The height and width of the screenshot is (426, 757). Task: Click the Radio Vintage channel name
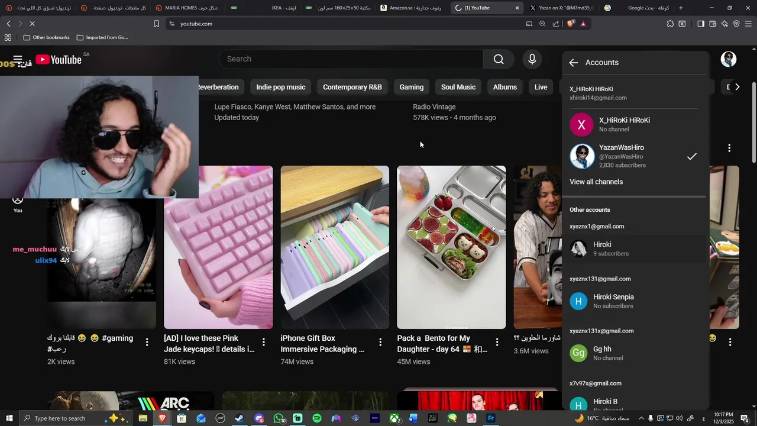click(434, 107)
